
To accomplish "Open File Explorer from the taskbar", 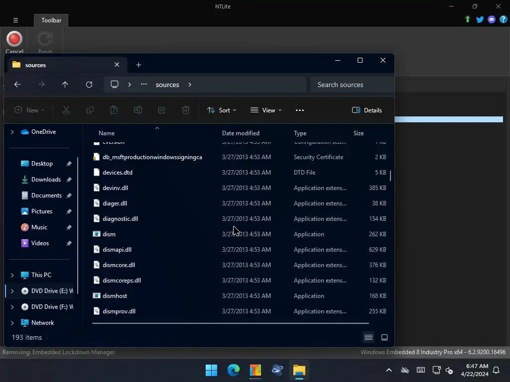I will (x=299, y=370).
